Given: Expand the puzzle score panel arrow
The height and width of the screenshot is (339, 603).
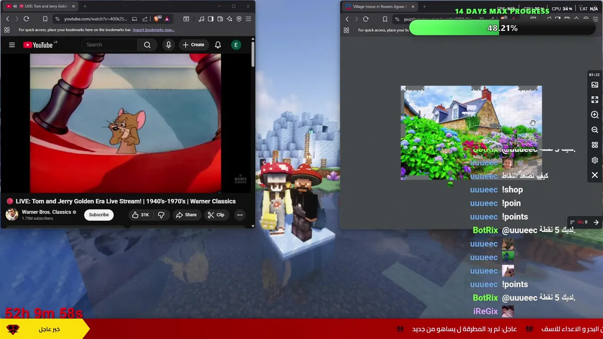Looking at the screenshot, I should [x=596, y=222].
